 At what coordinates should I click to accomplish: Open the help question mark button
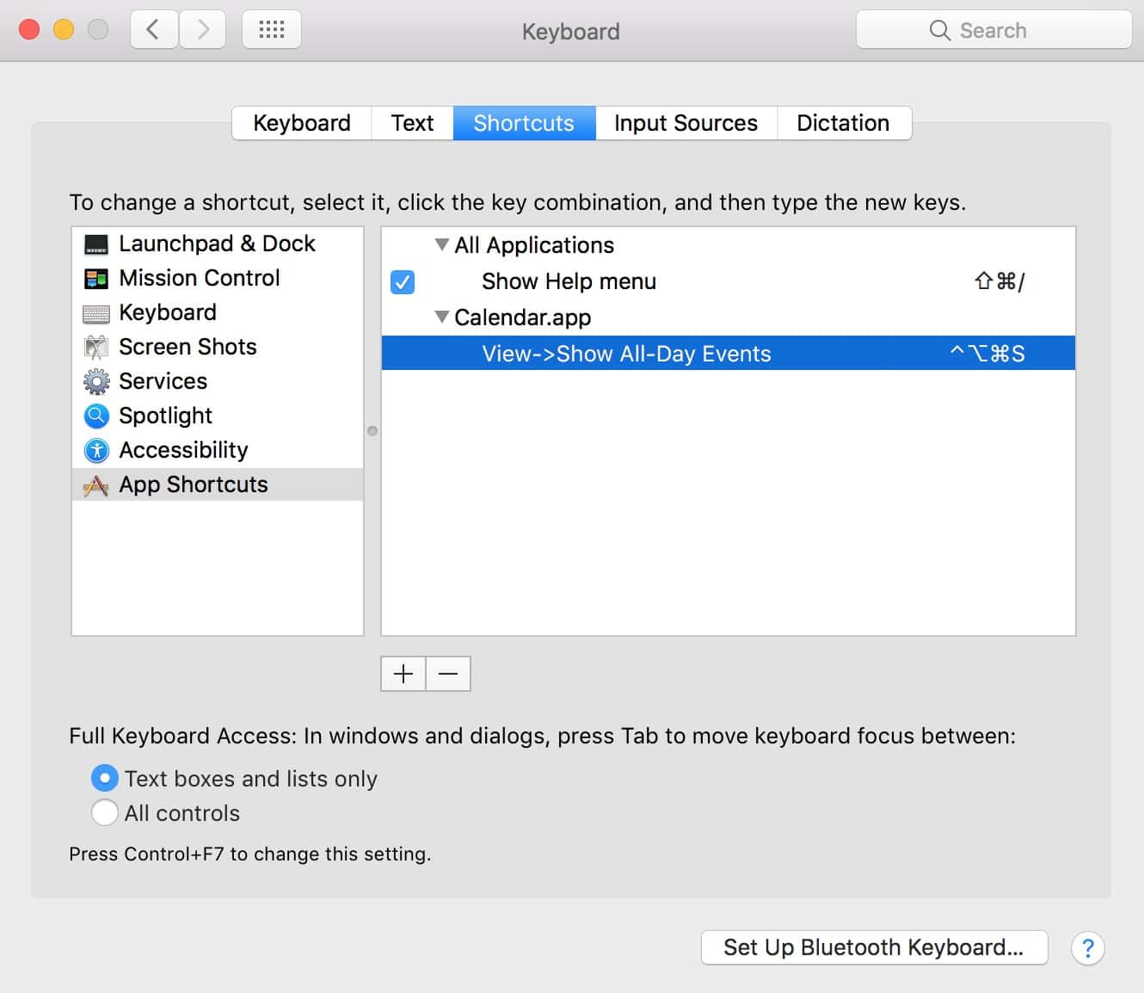click(1087, 947)
